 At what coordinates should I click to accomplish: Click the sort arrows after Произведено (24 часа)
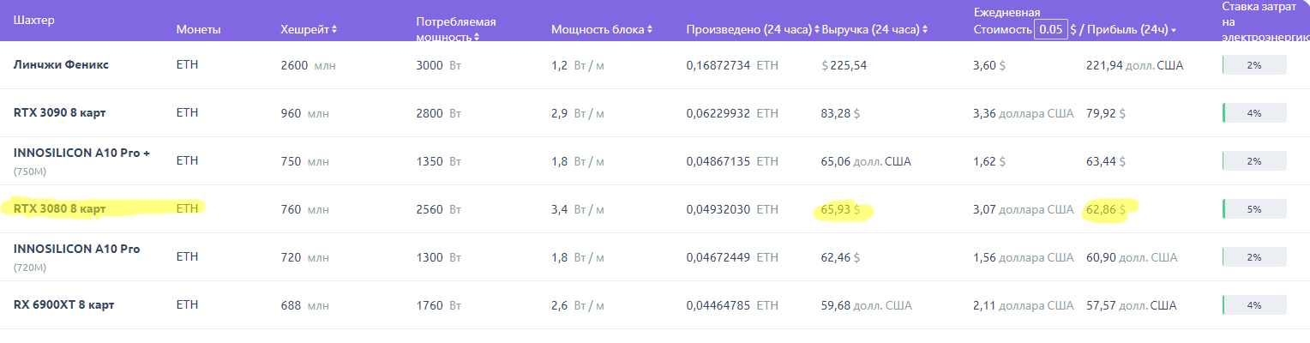coord(816,30)
